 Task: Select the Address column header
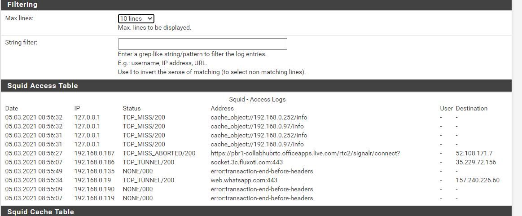[x=222, y=108]
